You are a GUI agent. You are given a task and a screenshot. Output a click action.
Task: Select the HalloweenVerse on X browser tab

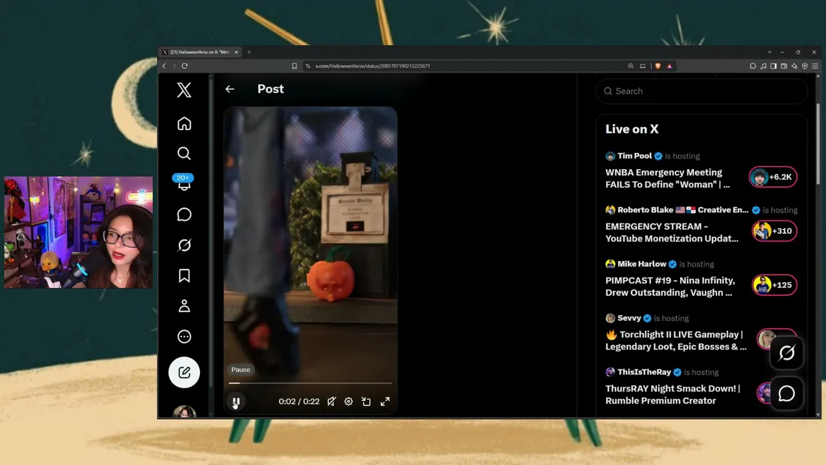pos(199,52)
